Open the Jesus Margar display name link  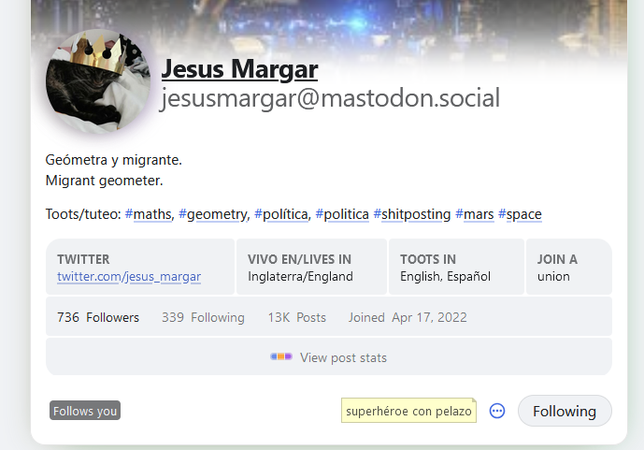[x=239, y=68]
